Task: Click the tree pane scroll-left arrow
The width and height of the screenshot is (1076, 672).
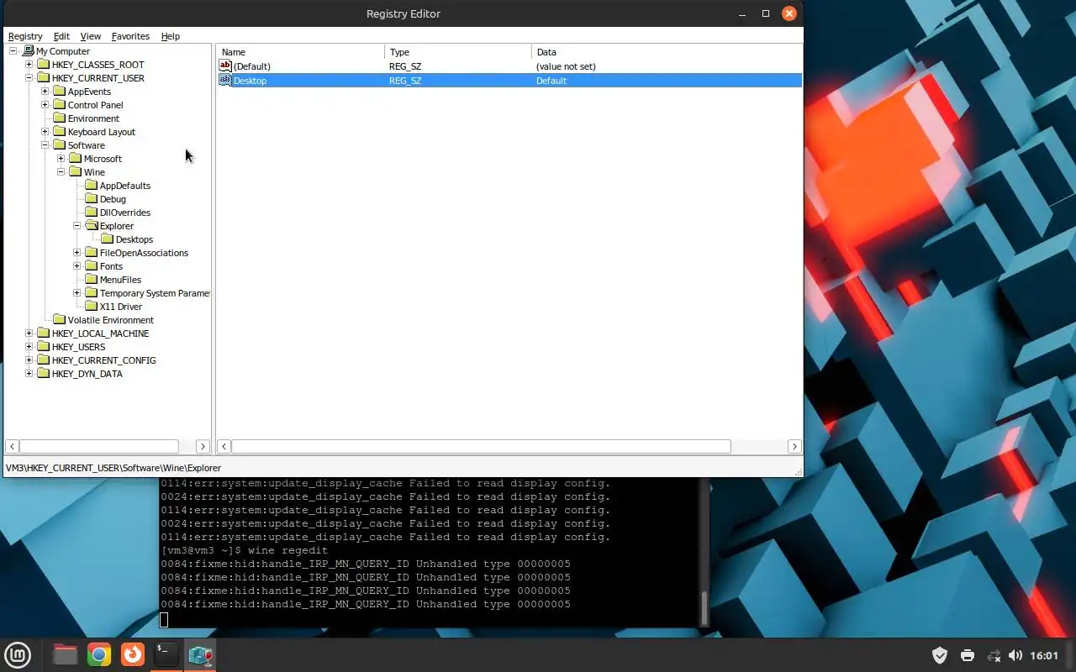Action: tap(12, 446)
